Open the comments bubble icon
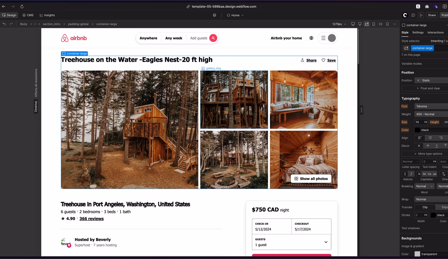This screenshot has height=259, width=448. pos(413,15)
